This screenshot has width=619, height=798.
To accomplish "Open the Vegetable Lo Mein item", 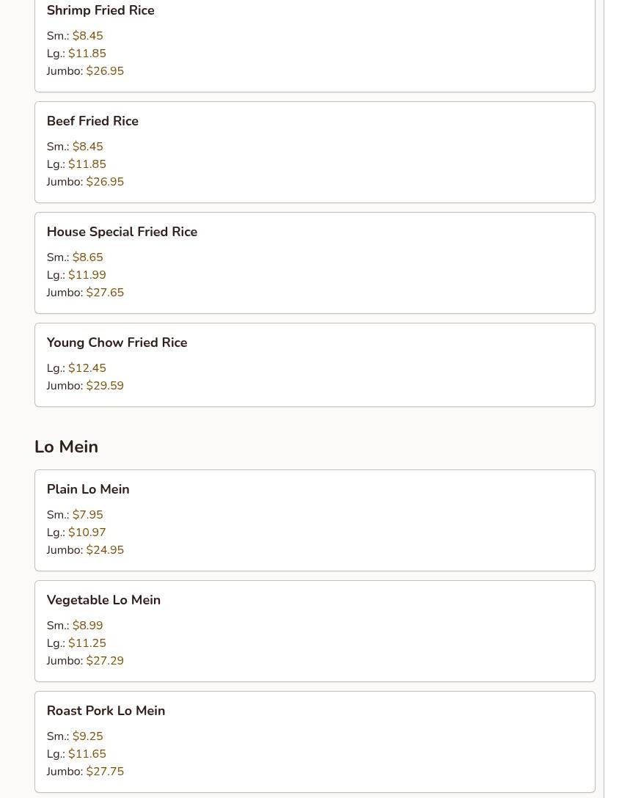I will pos(103,601).
